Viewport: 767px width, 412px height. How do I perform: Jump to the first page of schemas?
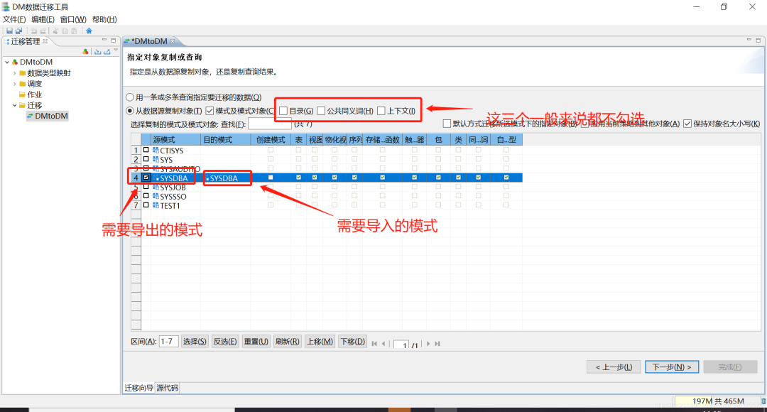click(374, 344)
